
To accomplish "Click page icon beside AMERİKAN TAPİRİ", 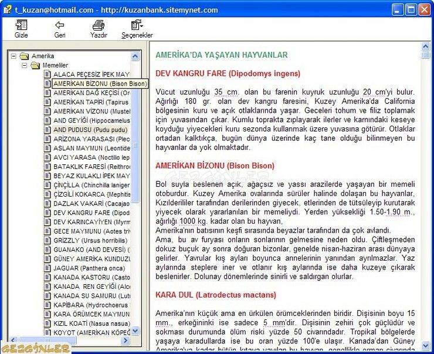I will [48, 102].
